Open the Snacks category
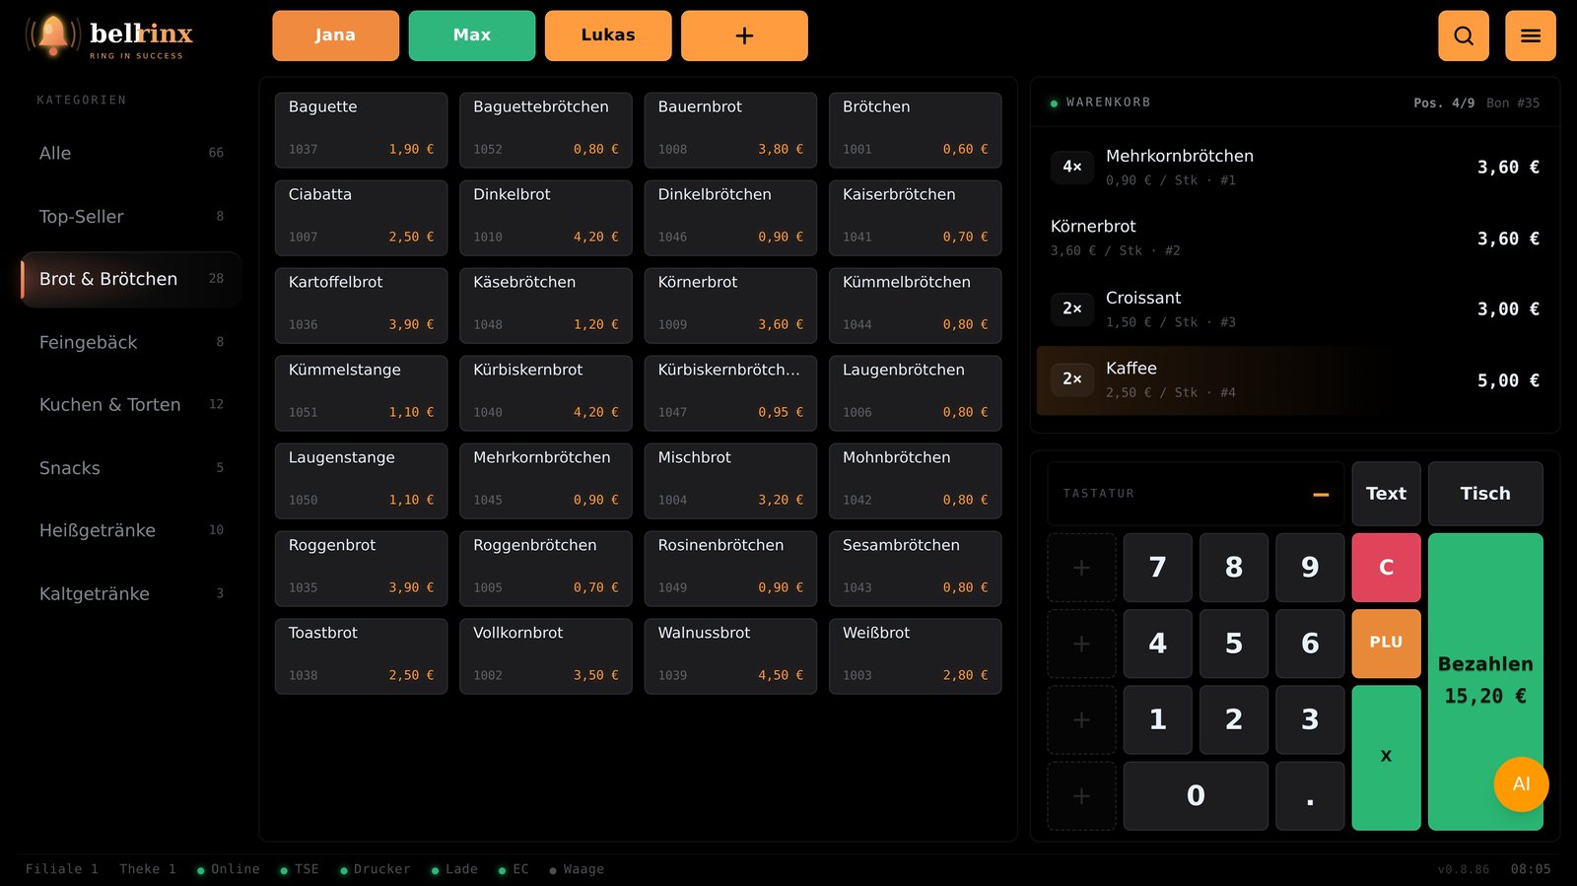Viewport: 1577px width, 886px height. [131, 467]
